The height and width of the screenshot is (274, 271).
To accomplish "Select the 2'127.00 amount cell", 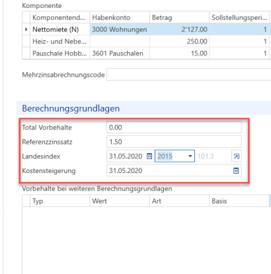I will 179,29.
